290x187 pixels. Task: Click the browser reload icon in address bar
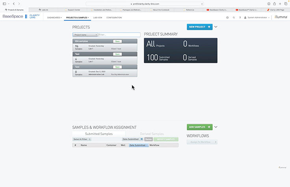[202, 4]
